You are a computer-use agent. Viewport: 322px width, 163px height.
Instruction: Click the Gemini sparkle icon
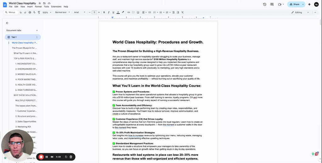pyautogui.click(x=309, y=4)
